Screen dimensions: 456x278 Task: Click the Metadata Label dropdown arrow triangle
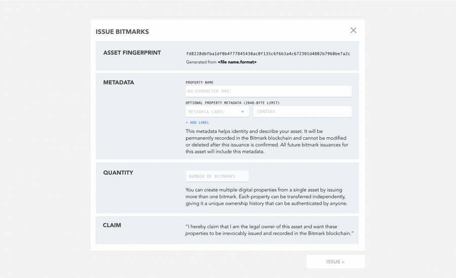coord(243,112)
